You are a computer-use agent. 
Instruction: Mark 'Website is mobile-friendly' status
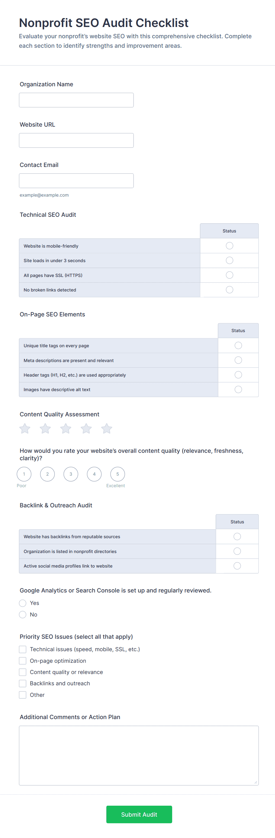[x=229, y=246]
